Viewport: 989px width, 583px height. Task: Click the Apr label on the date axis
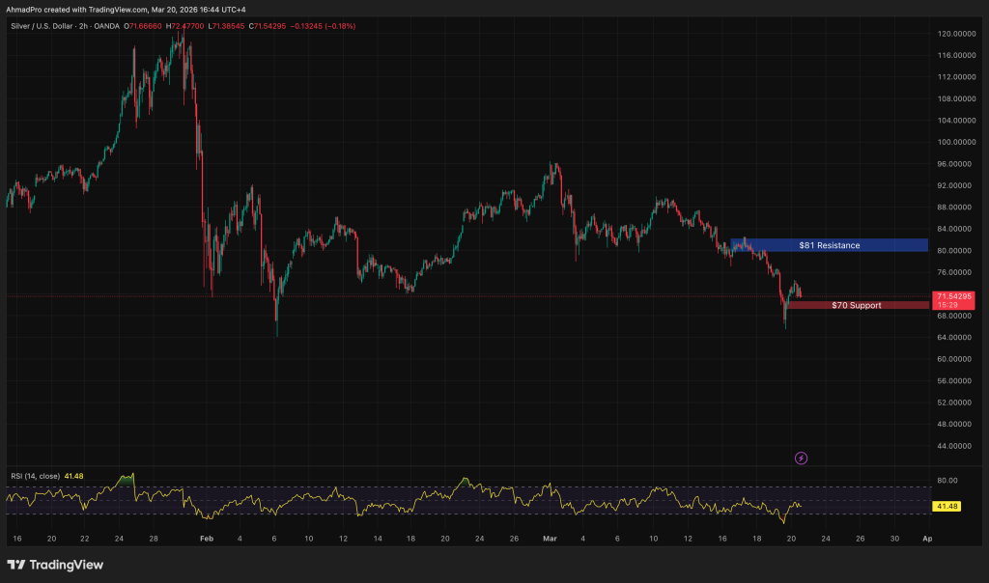pos(926,537)
